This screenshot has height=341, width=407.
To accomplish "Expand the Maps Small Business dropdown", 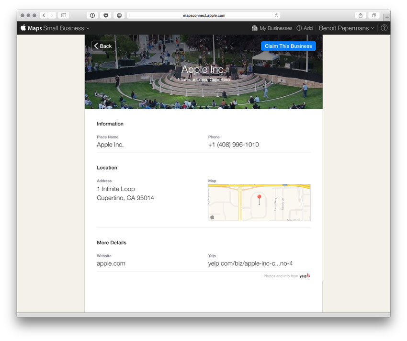I will [88, 28].
